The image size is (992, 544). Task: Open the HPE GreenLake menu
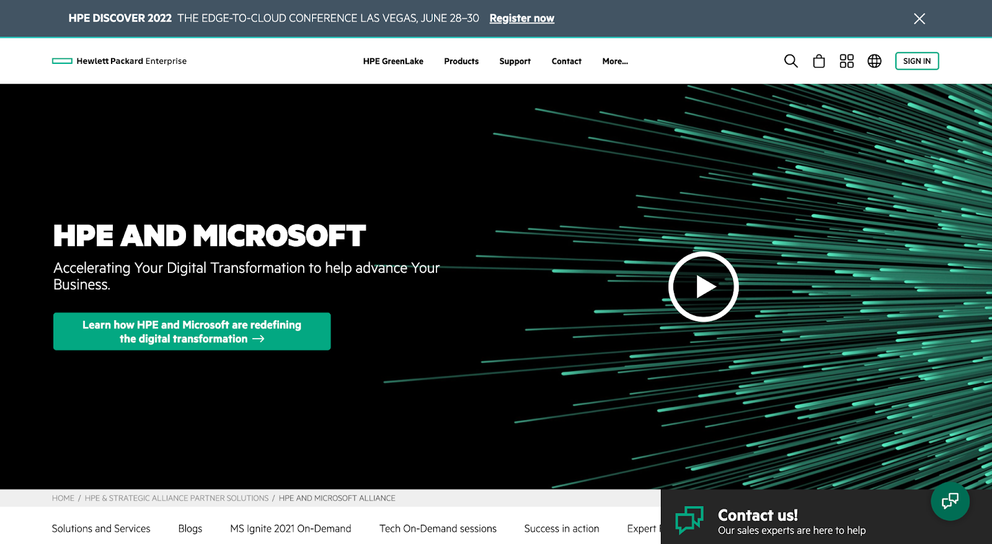(x=393, y=61)
